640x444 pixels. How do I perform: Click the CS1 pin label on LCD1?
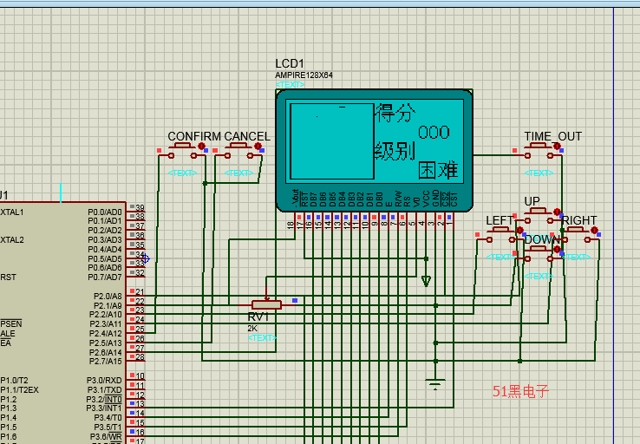coord(454,199)
